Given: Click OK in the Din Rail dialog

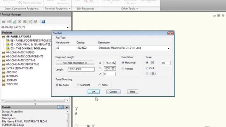Looking at the screenshot, I should click(x=94, y=92).
